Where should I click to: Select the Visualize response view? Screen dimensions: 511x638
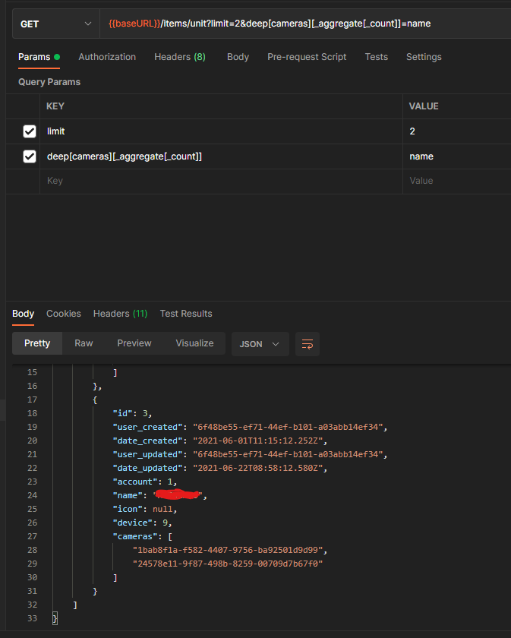pos(194,343)
